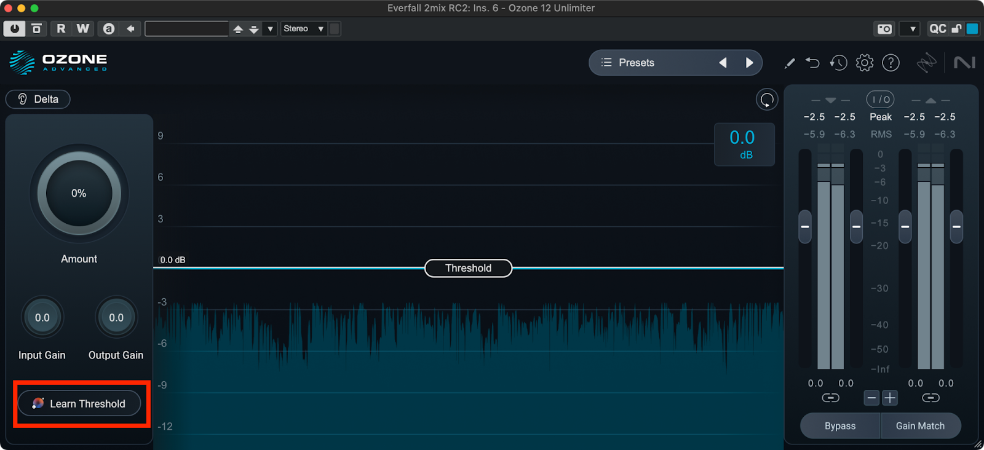Click the camera snapshot icon

884,29
